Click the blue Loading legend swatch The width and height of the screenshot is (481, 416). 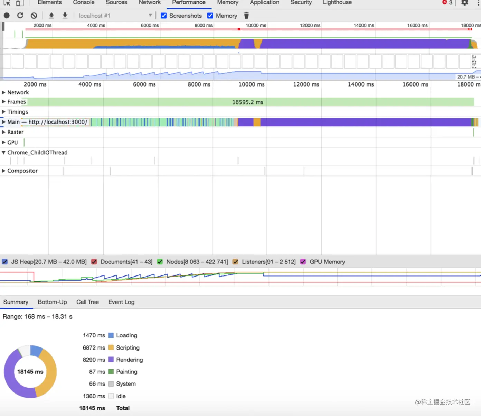(111, 335)
